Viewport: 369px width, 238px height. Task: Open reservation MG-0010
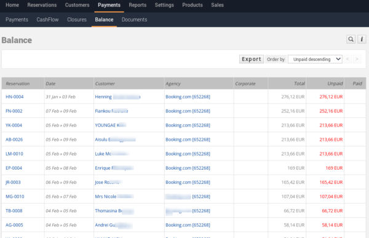click(x=15, y=197)
